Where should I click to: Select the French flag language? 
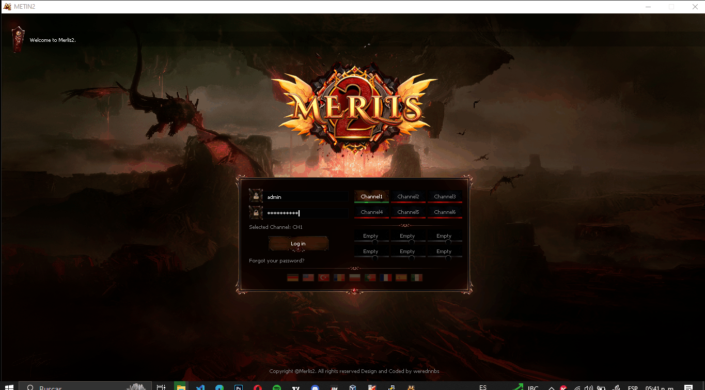pos(386,277)
